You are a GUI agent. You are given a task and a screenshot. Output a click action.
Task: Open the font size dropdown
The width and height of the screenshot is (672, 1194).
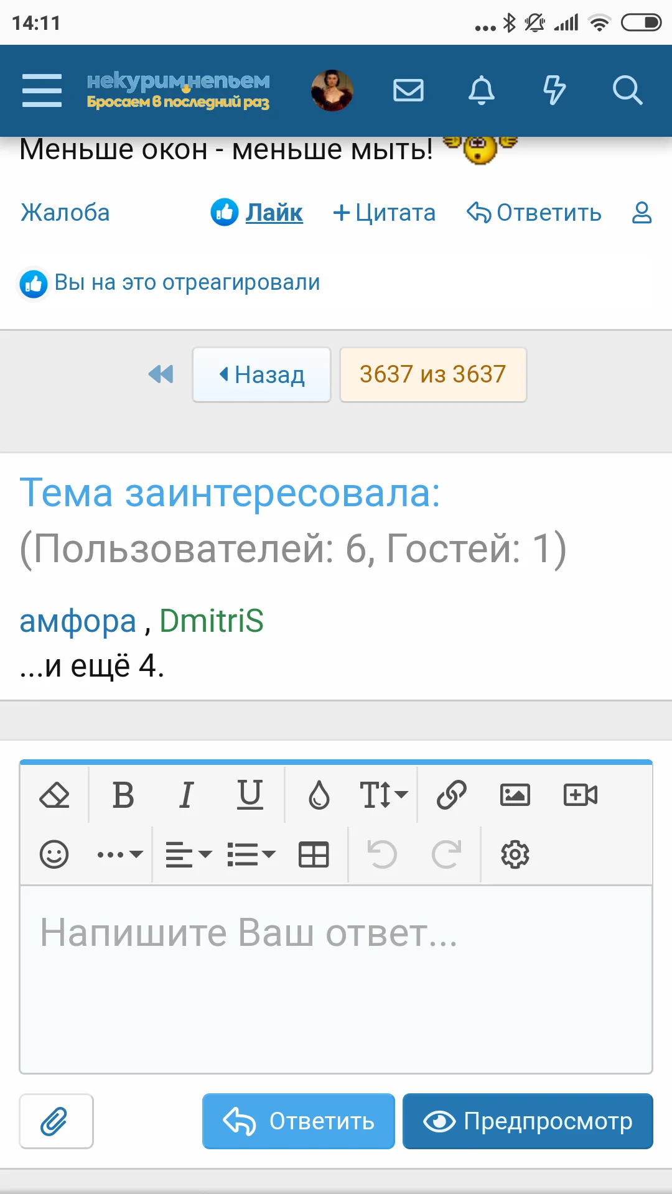383,795
